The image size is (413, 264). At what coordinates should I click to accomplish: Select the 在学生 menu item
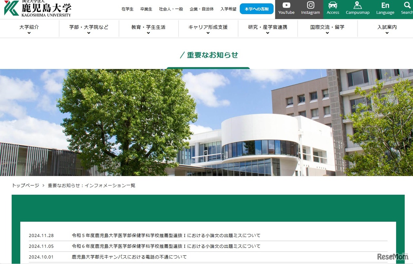[x=127, y=9]
